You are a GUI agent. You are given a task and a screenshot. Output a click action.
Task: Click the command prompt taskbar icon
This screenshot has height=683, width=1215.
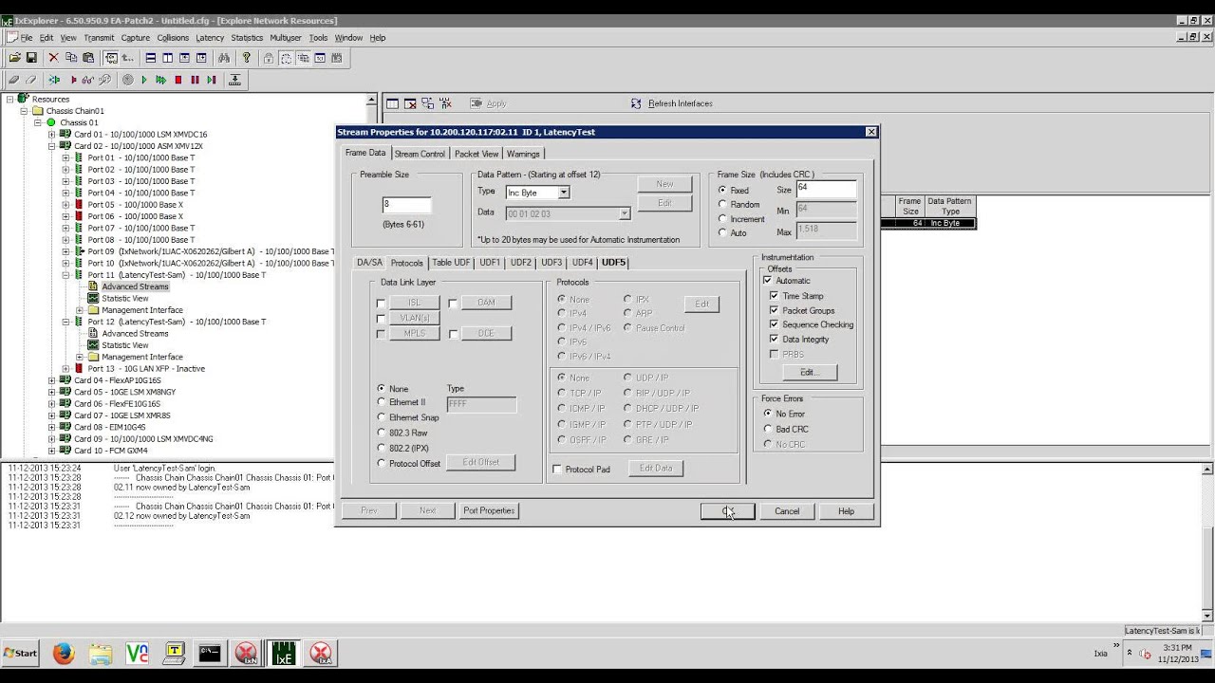click(210, 653)
